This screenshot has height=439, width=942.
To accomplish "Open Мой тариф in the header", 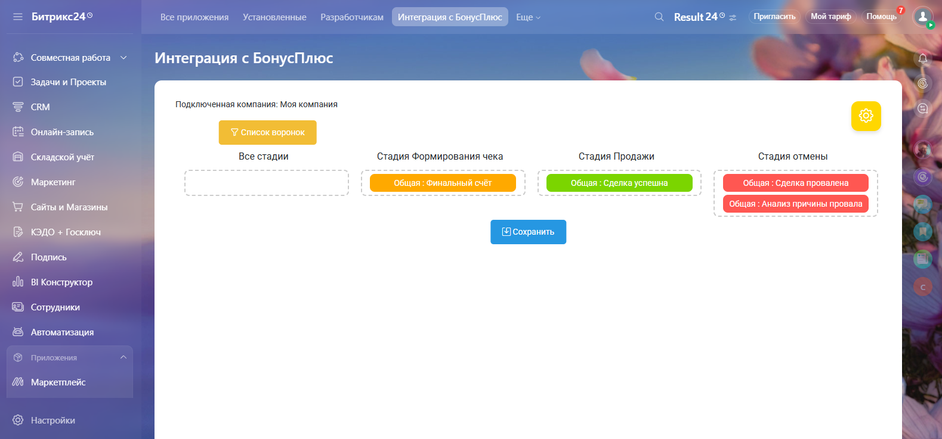I will pyautogui.click(x=831, y=17).
